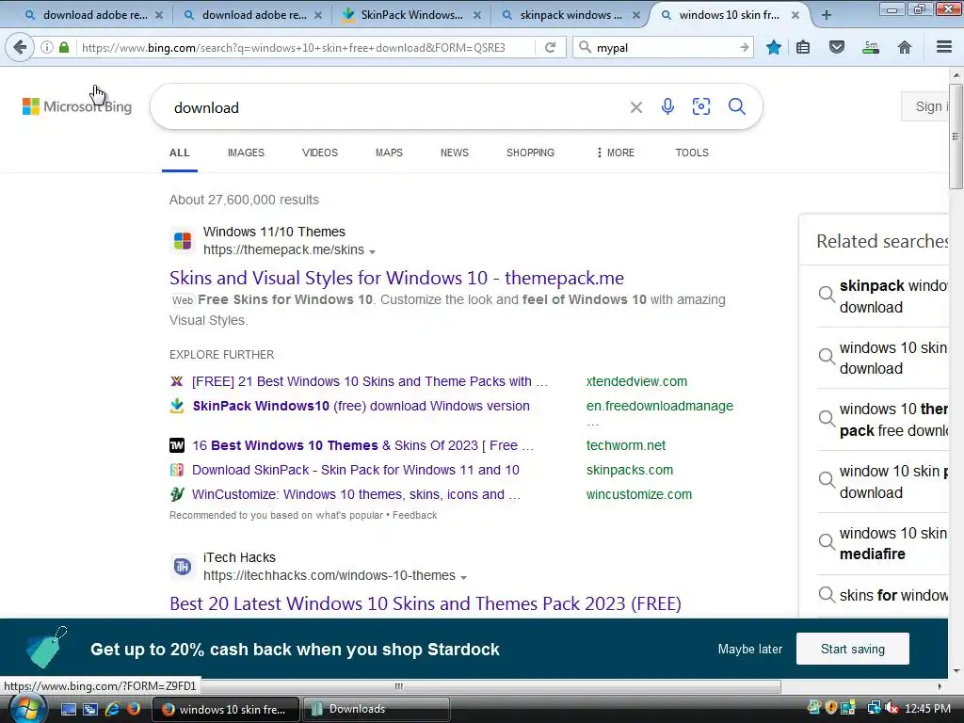
Task: Open WinCustomize Windows 10 themes link
Action: pyautogui.click(x=356, y=494)
